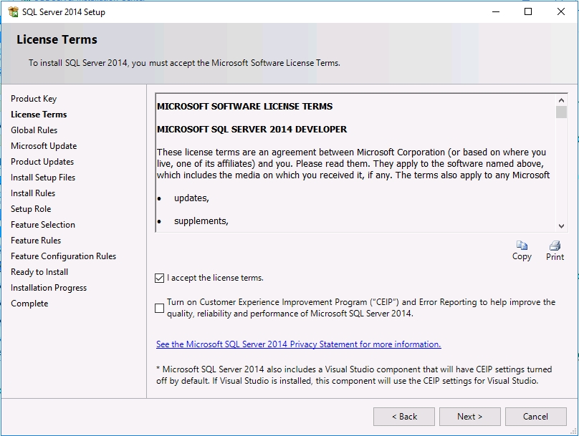Cancel the SQL Server setup
The image size is (579, 436).
535,417
